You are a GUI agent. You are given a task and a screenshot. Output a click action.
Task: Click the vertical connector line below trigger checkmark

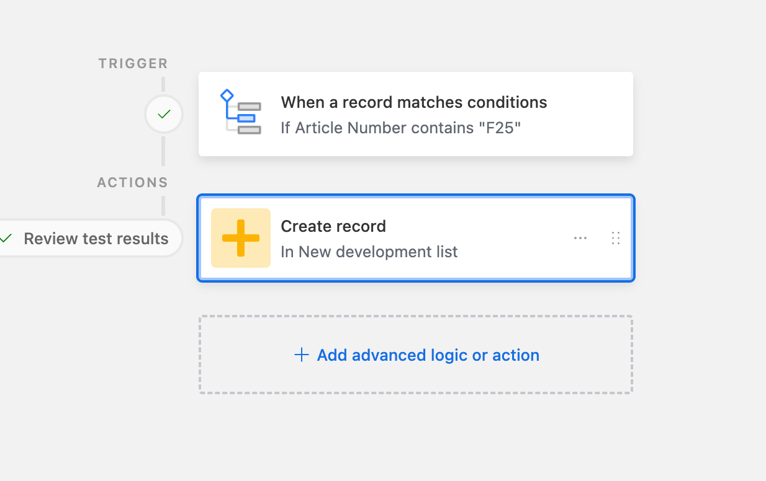pyautogui.click(x=164, y=151)
